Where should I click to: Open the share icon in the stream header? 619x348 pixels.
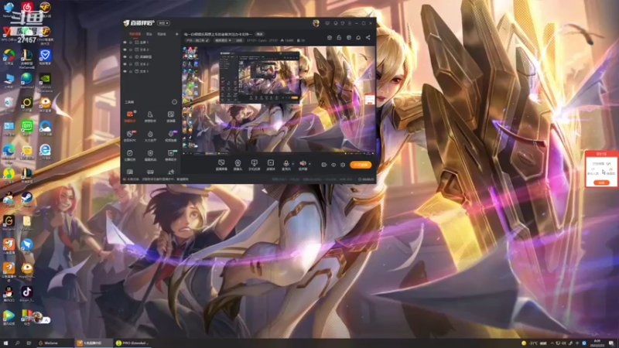tap(368, 37)
